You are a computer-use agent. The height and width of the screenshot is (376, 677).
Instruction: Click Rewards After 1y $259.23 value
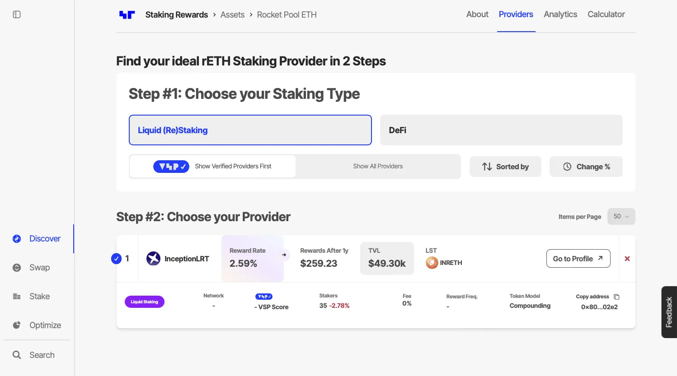click(x=319, y=264)
